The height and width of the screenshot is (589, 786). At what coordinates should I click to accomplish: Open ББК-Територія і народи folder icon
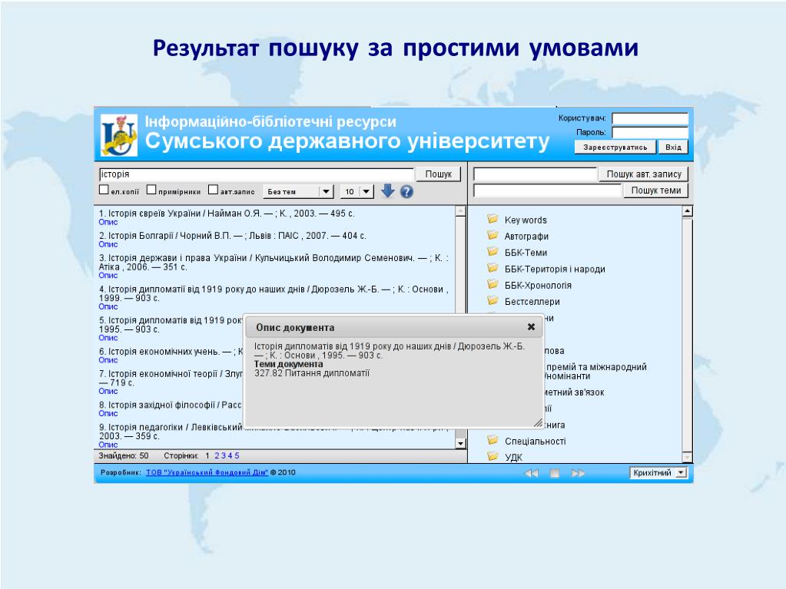(x=492, y=268)
